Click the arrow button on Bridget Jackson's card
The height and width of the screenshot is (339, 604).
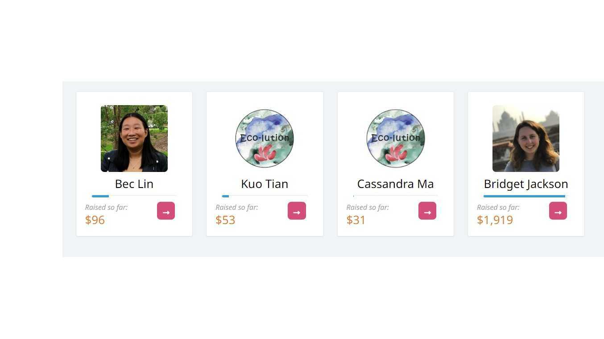pyautogui.click(x=558, y=211)
